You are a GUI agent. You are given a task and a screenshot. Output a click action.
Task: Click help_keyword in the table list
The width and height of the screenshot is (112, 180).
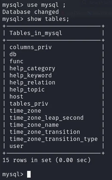click(x=31, y=76)
